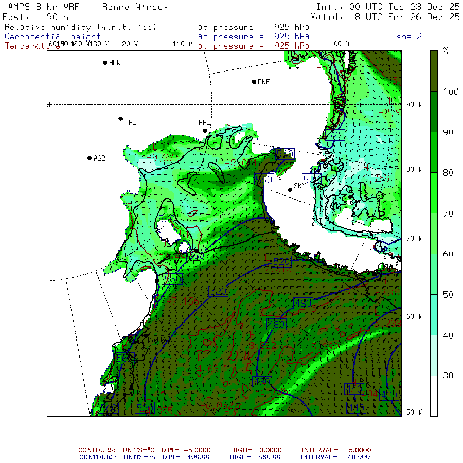
Task: Pick the white below-30% color segment
Action: [x=434, y=396]
